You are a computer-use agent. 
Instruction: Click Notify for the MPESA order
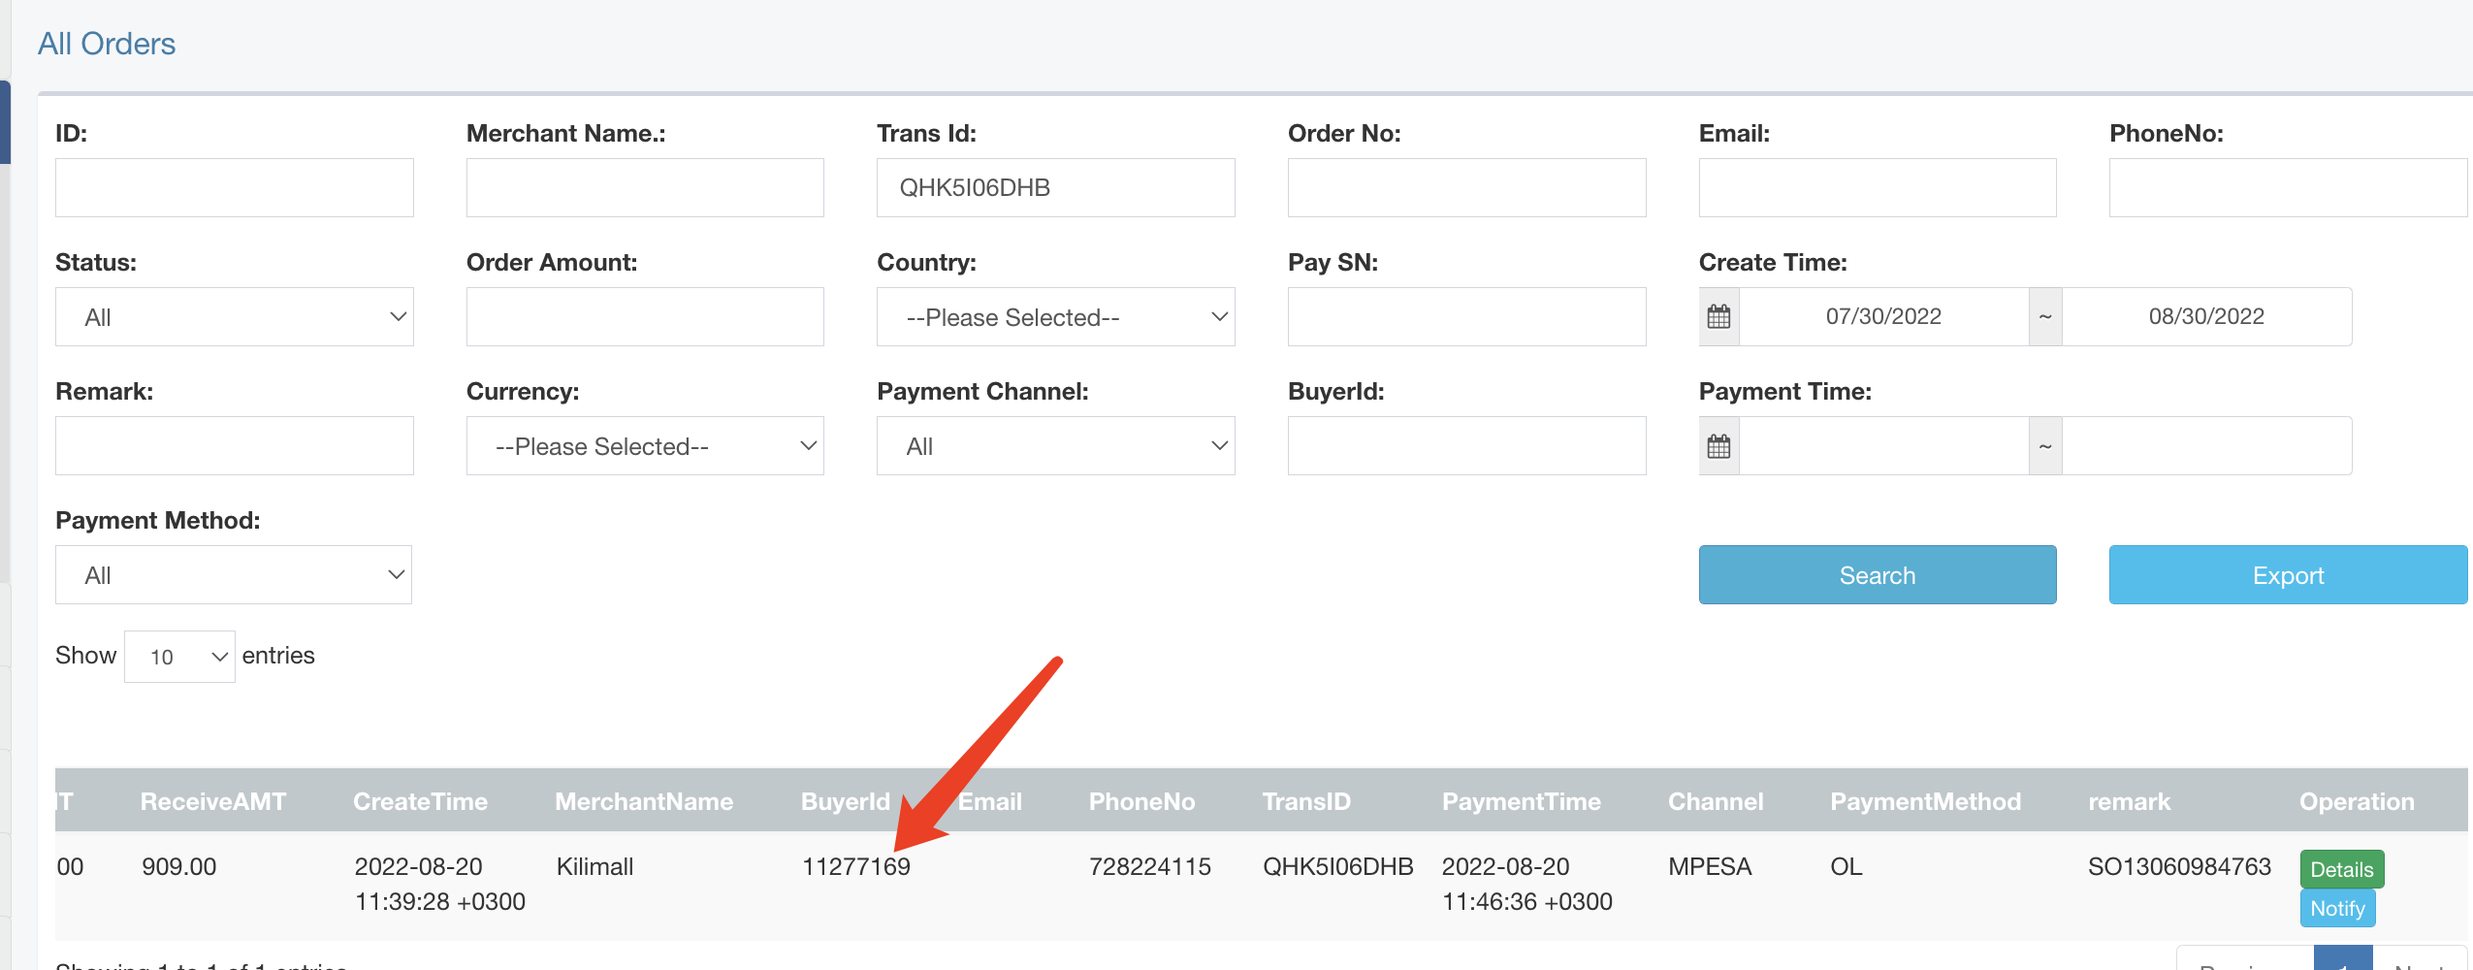coord(2338,908)
